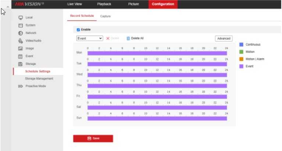Select the green Motion color swatch

[242, 52]
